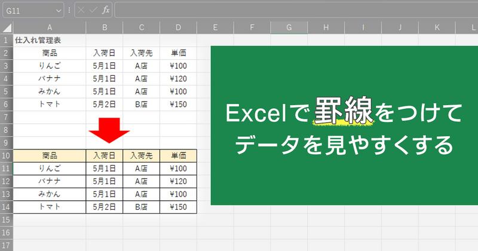The image size is (478, 251).
Task: Click the ¥150 cell in row 14
Action: [178, 207]
